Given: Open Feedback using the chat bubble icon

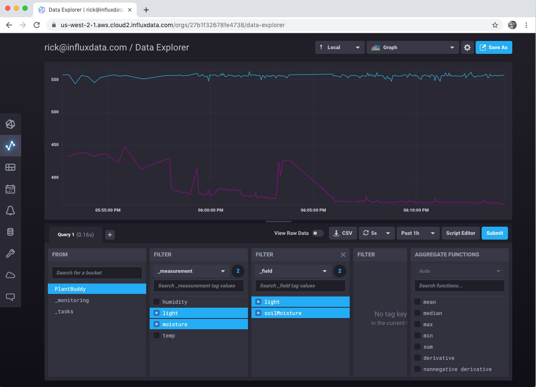Looking at the screenshot, I should (x=11, y=296).
